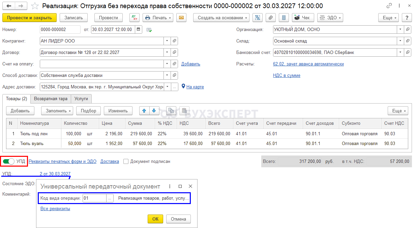Click Отмена button in dialog
The image size is (416, 228).
(178, 219)
